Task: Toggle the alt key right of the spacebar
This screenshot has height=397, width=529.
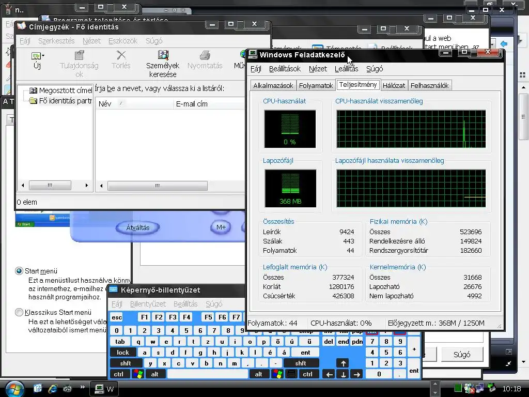Action: 259,374
